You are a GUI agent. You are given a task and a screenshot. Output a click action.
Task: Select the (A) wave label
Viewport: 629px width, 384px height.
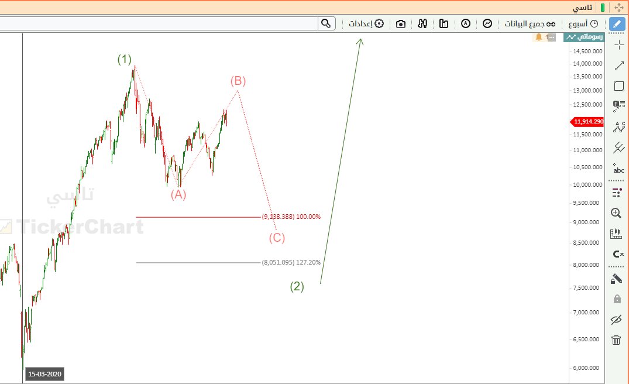tap(178, 194)
